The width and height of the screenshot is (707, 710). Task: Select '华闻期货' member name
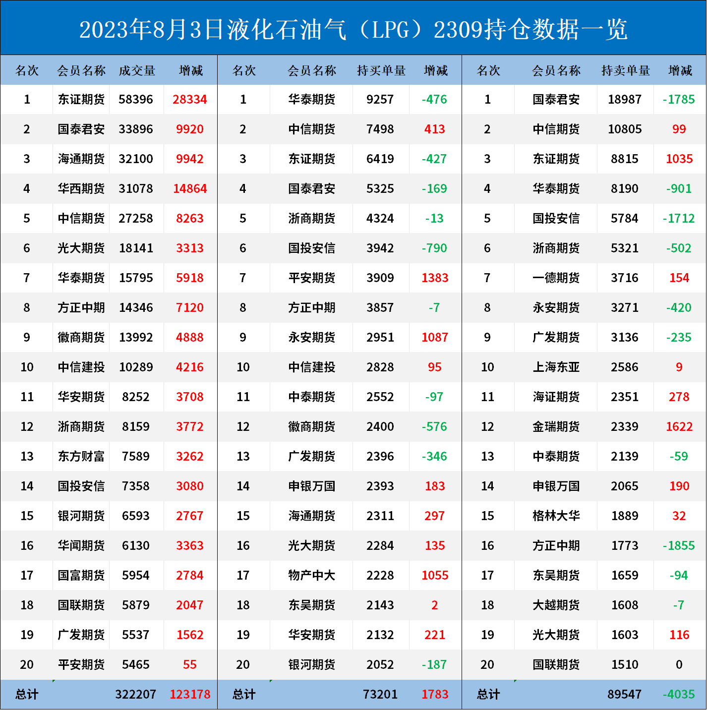click(x=81, y=546)
